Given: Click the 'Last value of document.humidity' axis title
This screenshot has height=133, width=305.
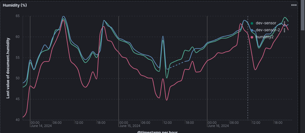Looking at the screenshot, I should click(x=8, y=68).
